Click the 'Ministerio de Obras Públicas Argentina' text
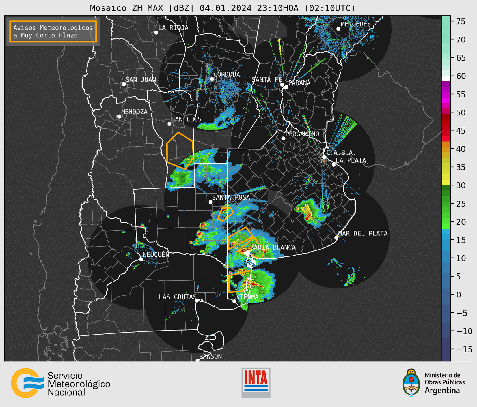 (x=444, y=383)
